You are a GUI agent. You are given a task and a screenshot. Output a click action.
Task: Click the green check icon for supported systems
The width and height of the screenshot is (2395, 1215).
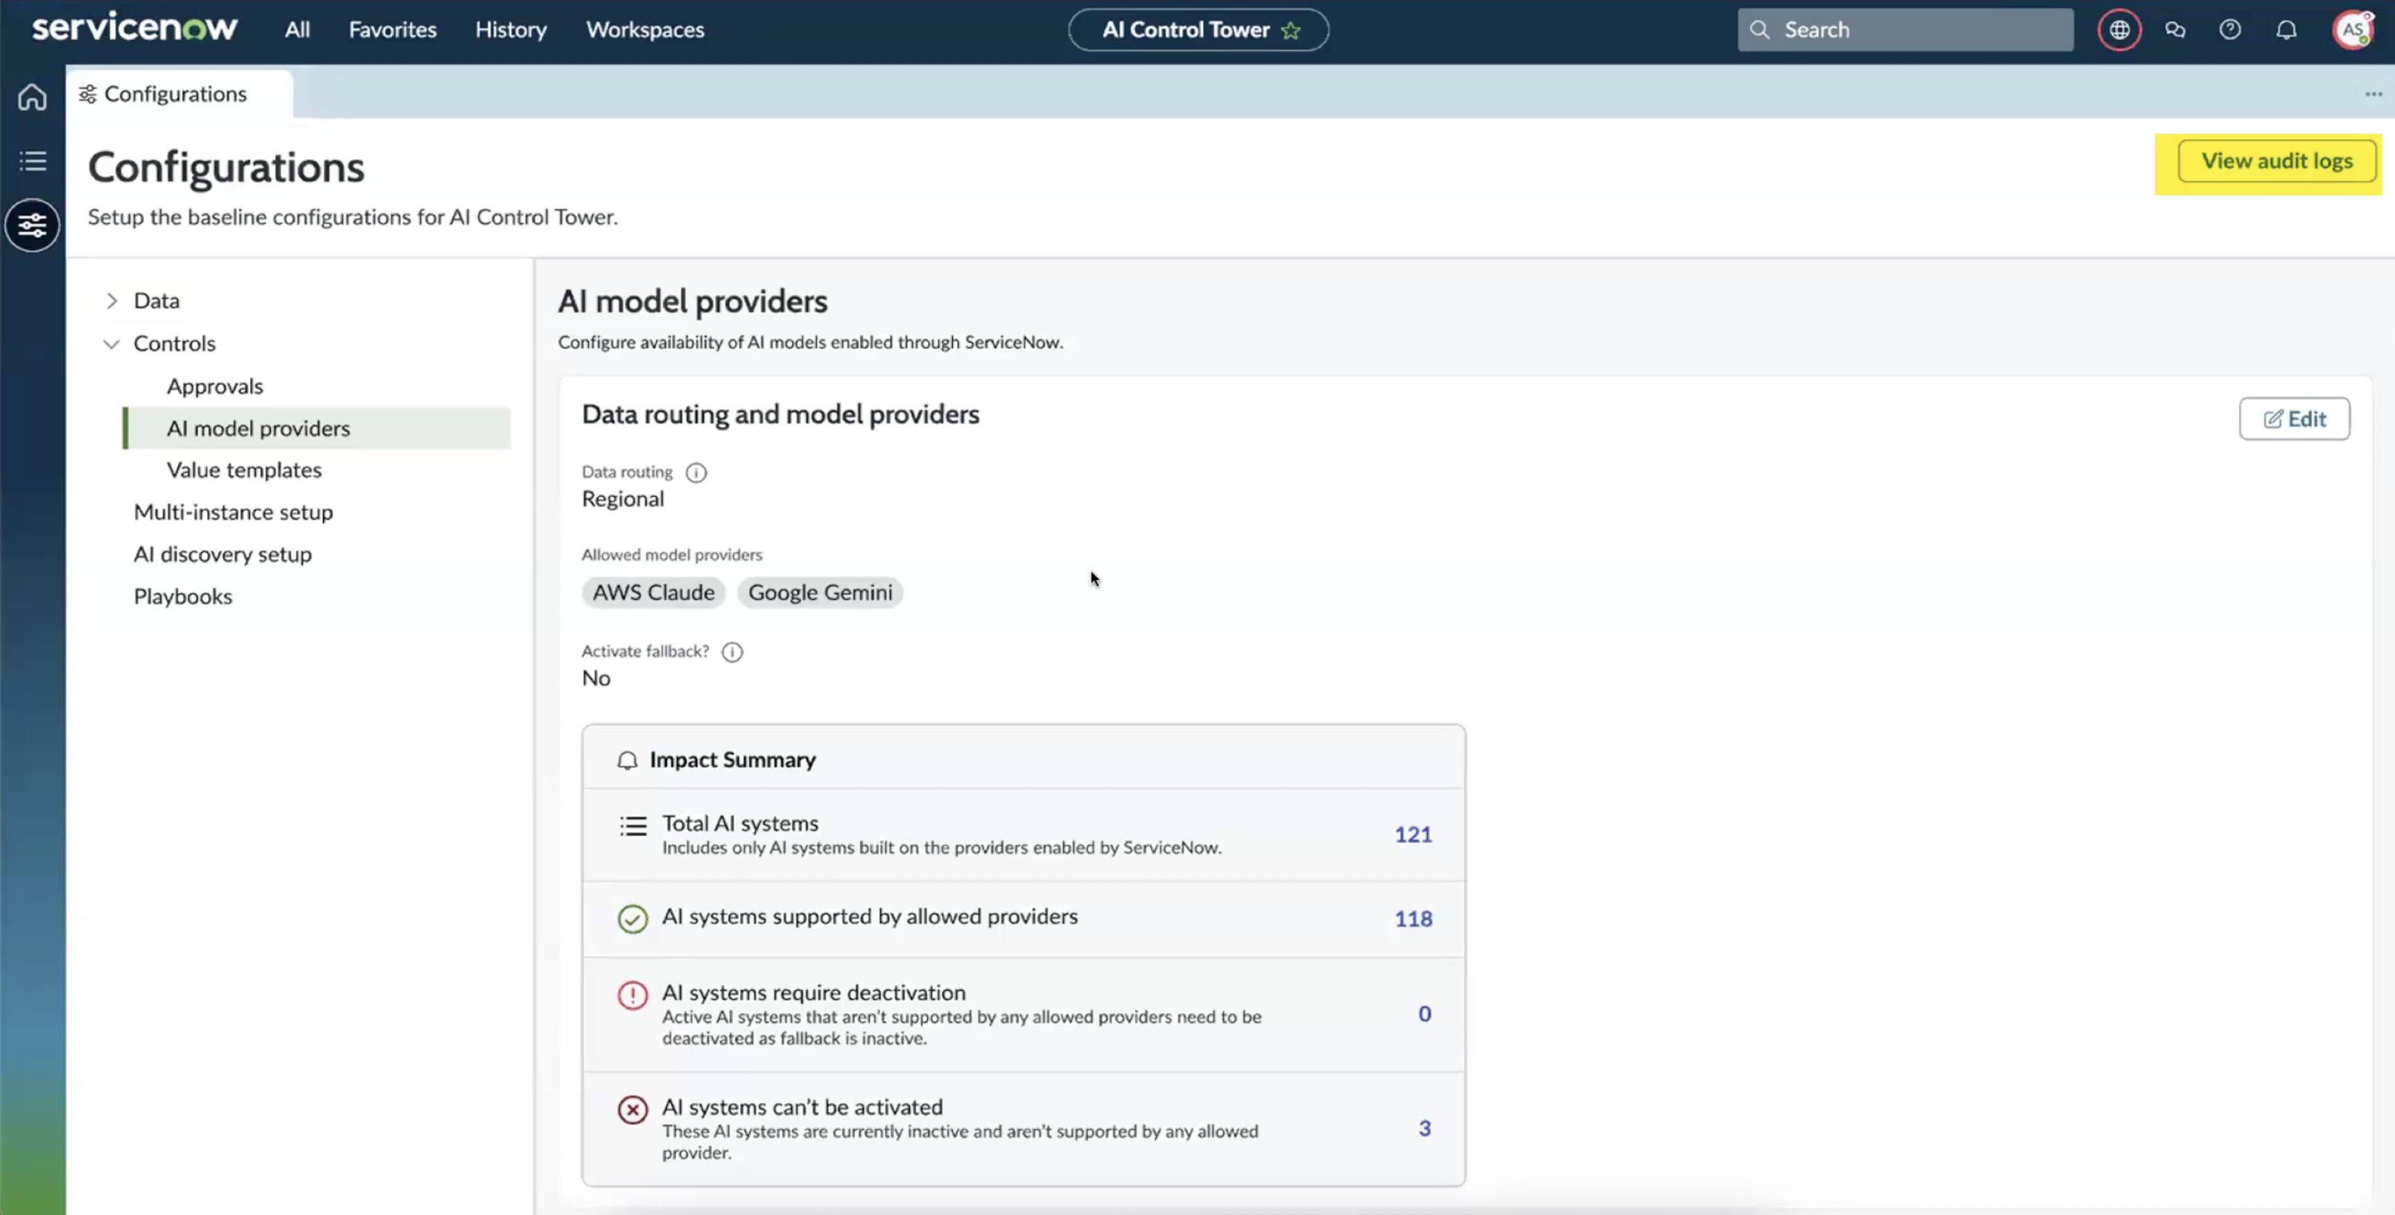(632, 919)
